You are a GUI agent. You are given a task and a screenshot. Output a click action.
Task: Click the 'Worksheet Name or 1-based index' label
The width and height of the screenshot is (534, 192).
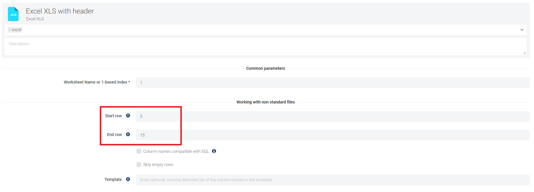pyautogui.click(x=95, y=82)
